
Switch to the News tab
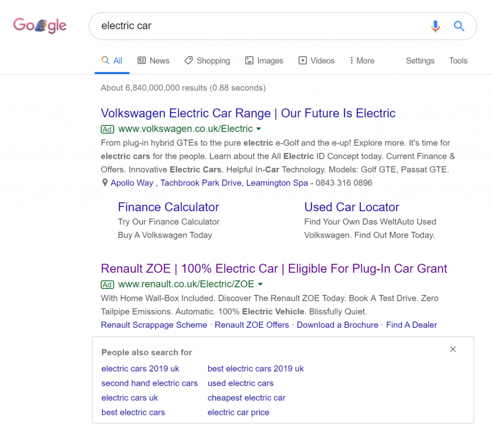(154, 60)
